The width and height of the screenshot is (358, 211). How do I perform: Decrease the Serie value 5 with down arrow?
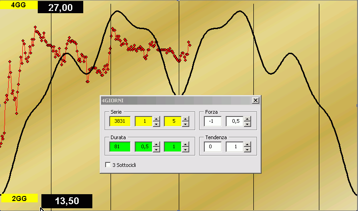click(186, 124)
